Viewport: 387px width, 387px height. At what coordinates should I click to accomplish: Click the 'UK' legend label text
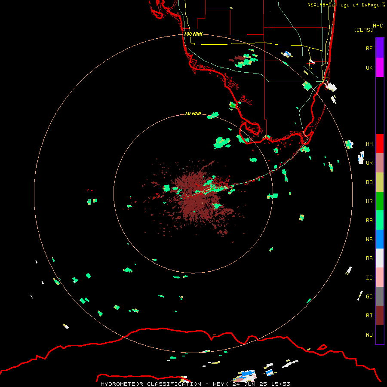(369, 68)
